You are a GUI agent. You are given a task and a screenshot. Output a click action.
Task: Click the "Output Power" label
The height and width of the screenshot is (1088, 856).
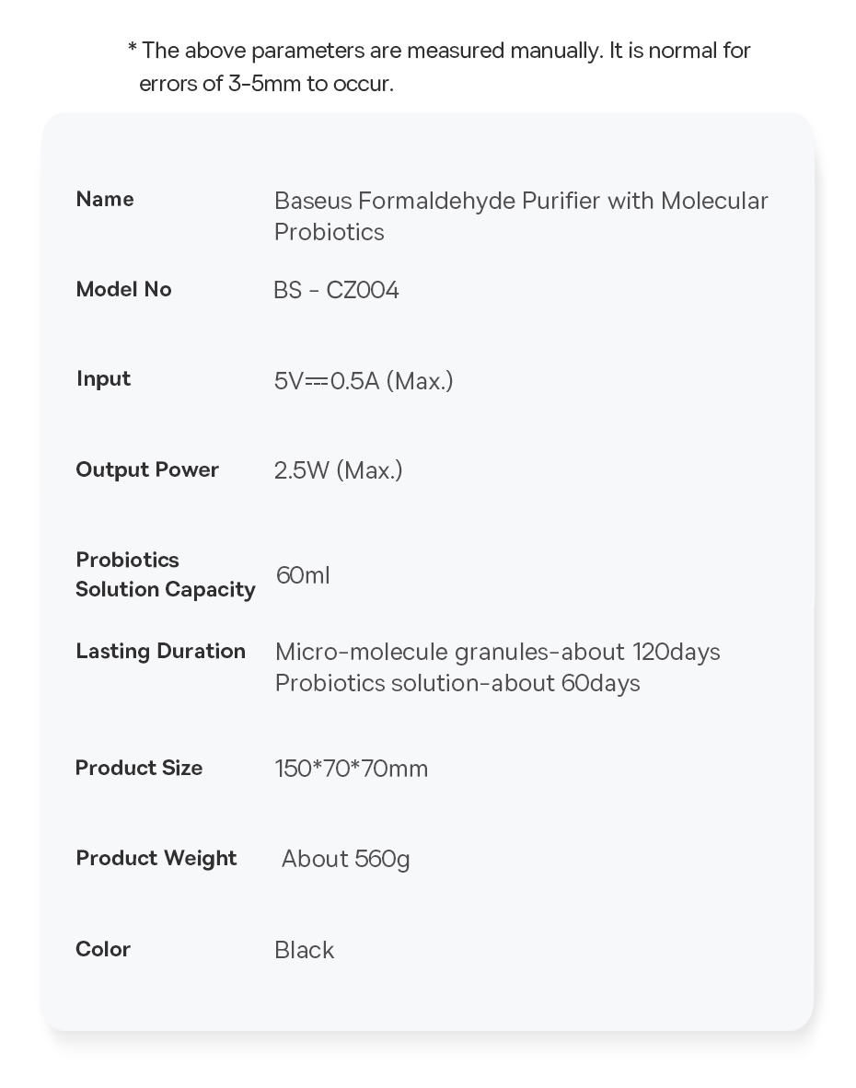pyautogui.click(x=147, y=469)
